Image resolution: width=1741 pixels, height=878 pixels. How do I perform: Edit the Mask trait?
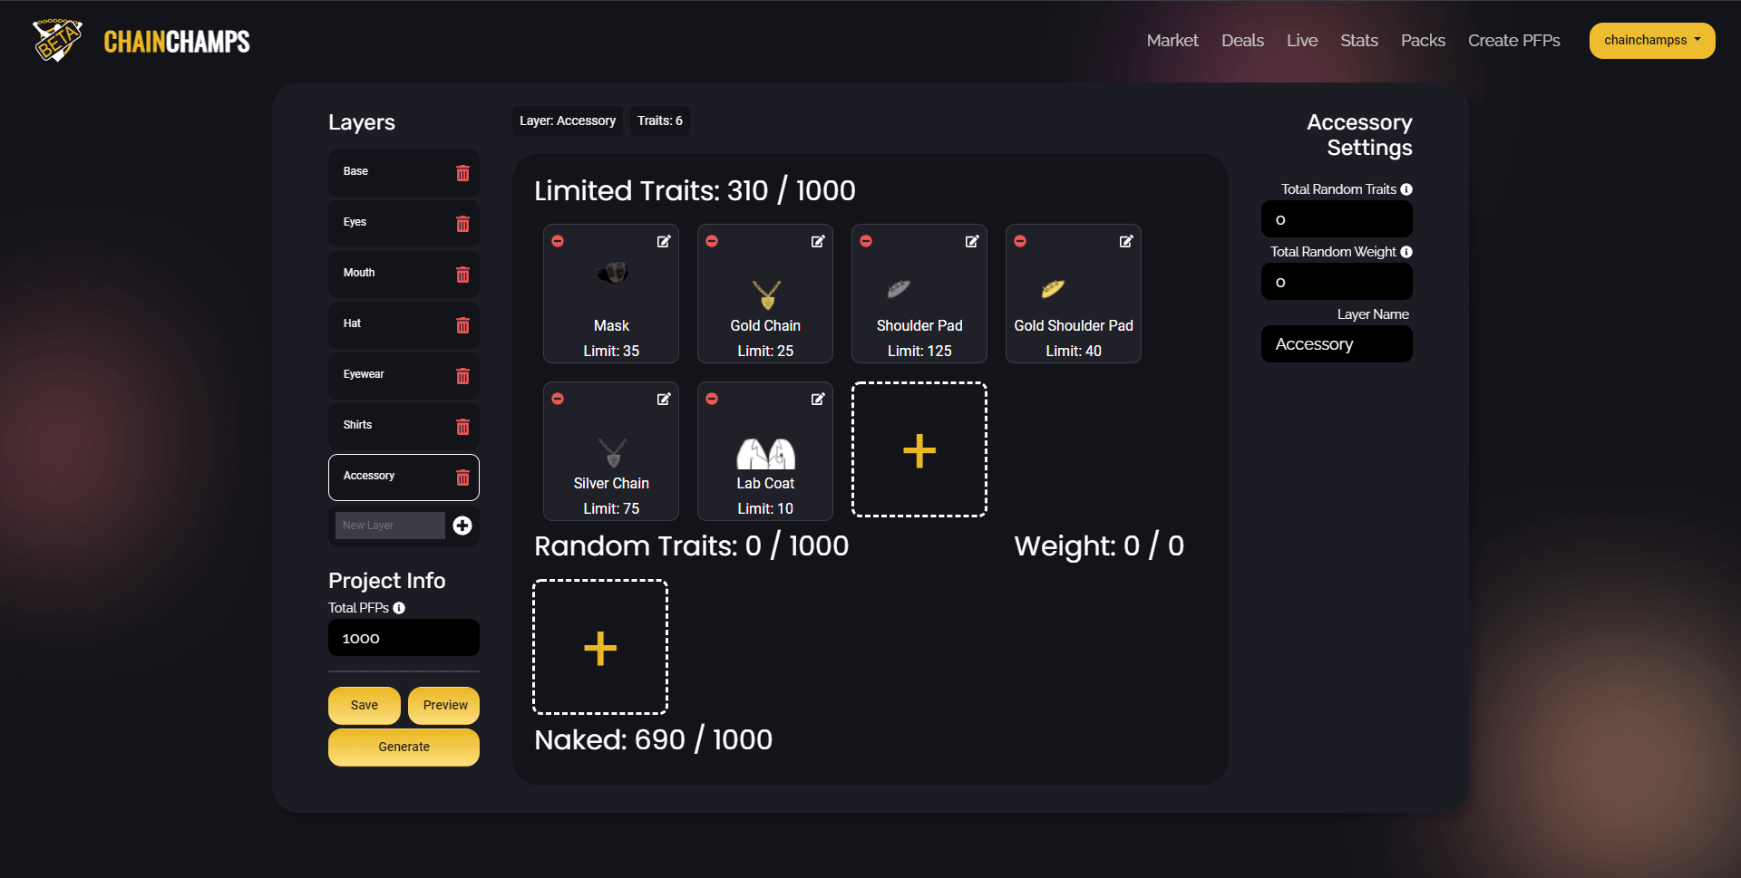664,241
